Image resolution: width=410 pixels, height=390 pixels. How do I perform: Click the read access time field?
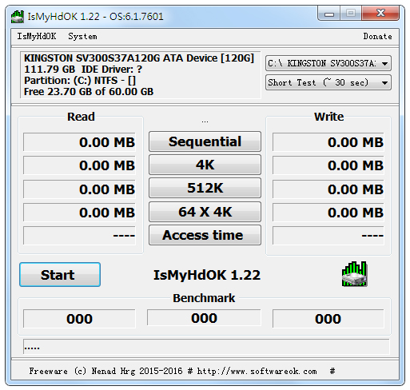(79, 236)
